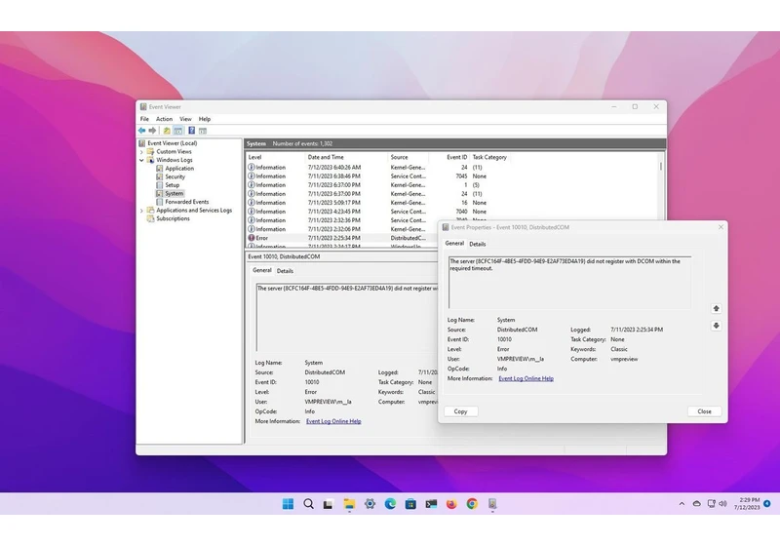Image resolution: width=780 pixels, height=546 pixels.
Task: Click the Subscriptions folder icon
Action: tap(150, 218)
